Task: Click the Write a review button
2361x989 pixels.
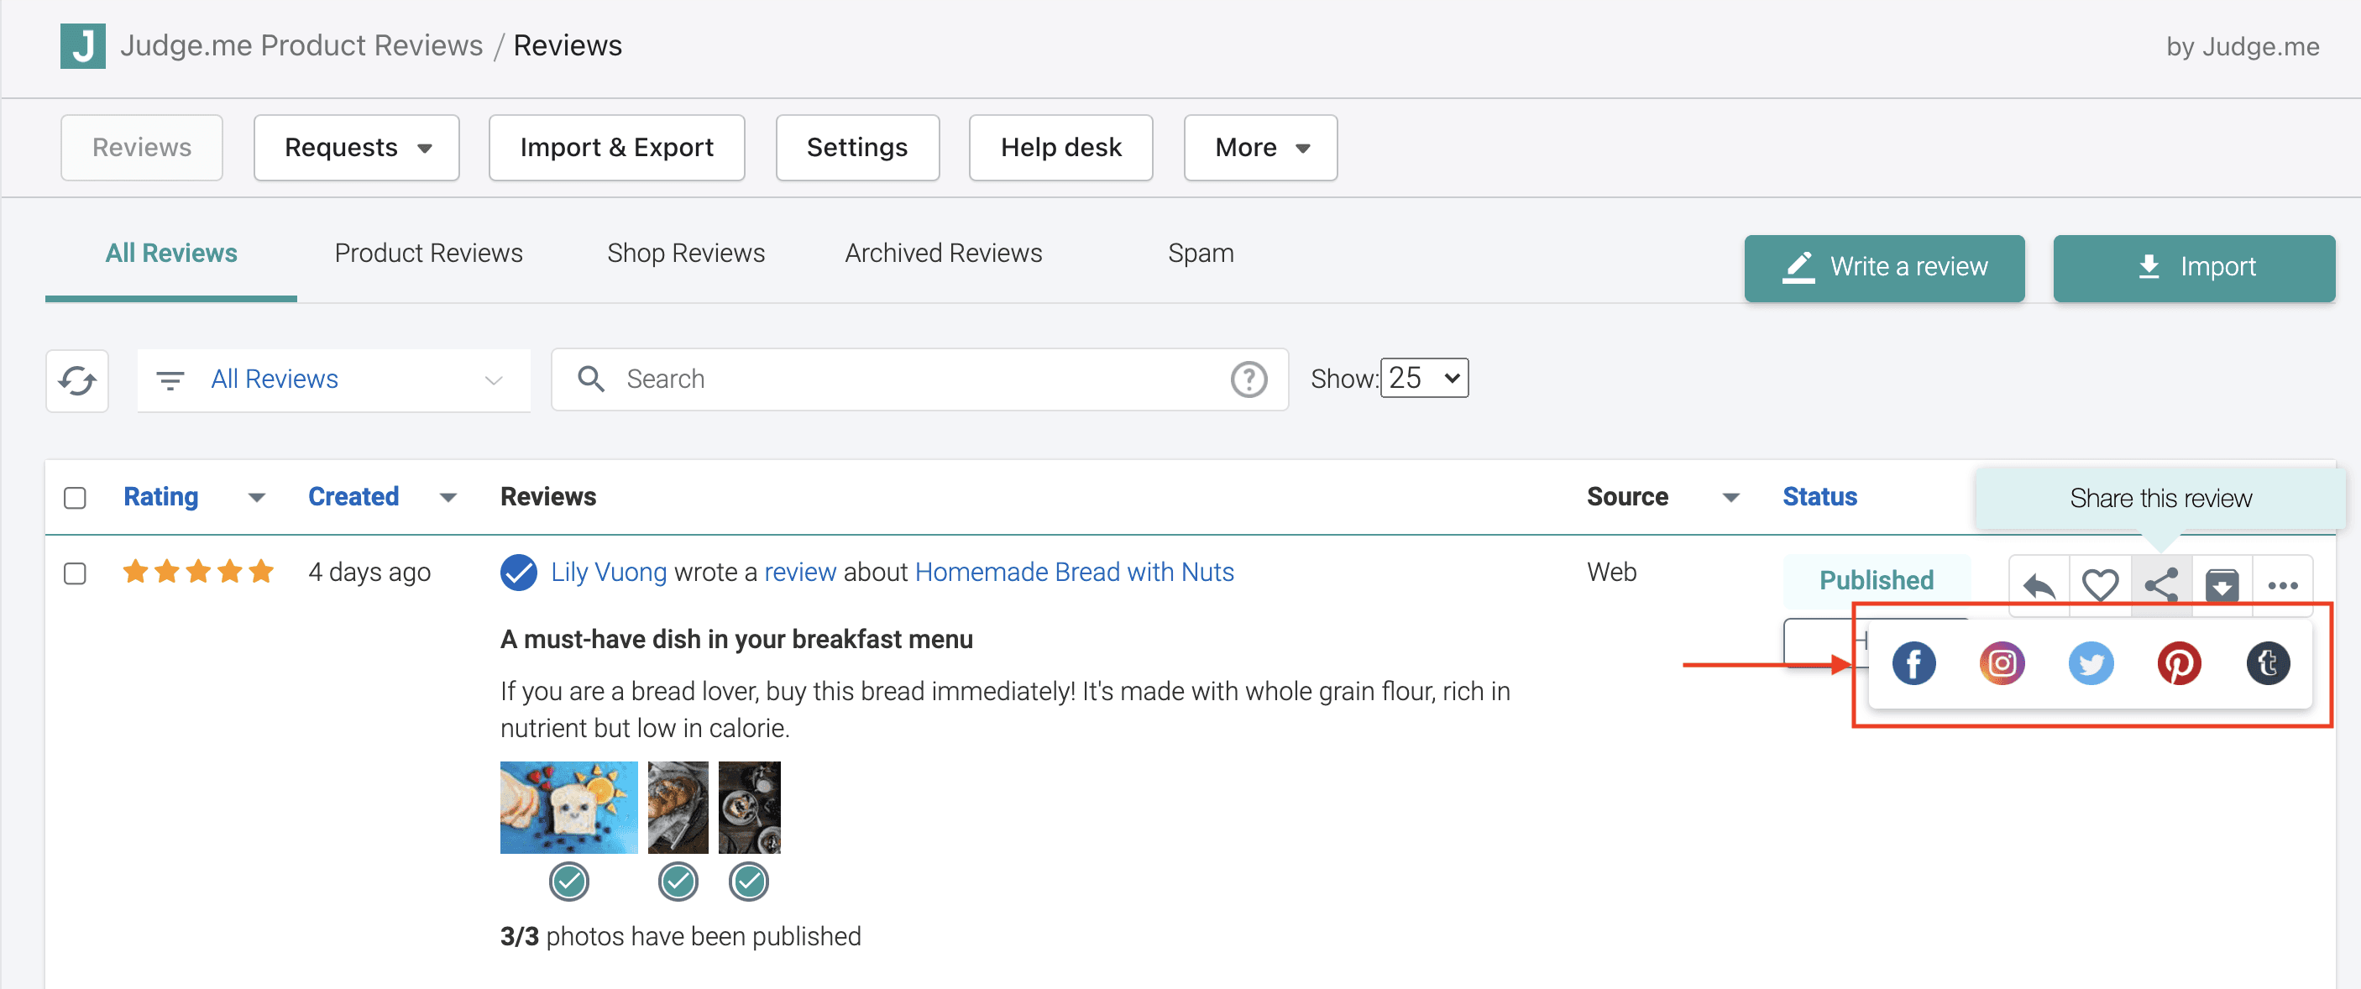Action: [x=1883, y=268]
